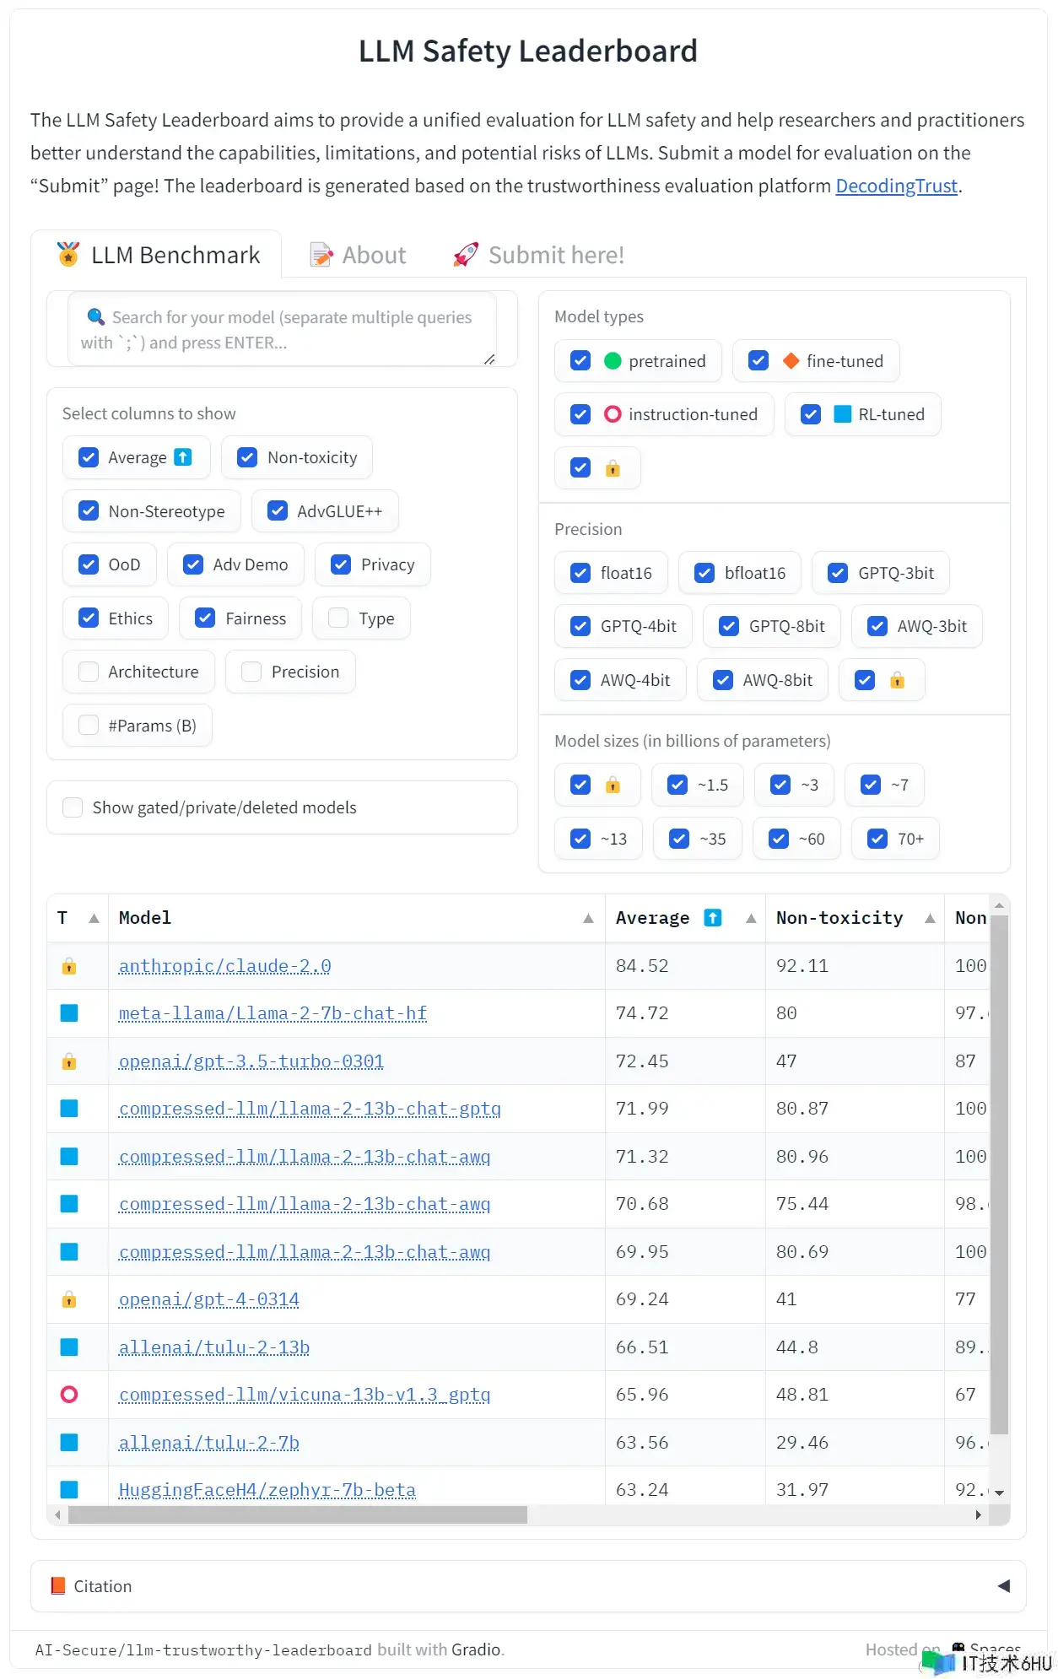Click the model search input field

point(282,330)
